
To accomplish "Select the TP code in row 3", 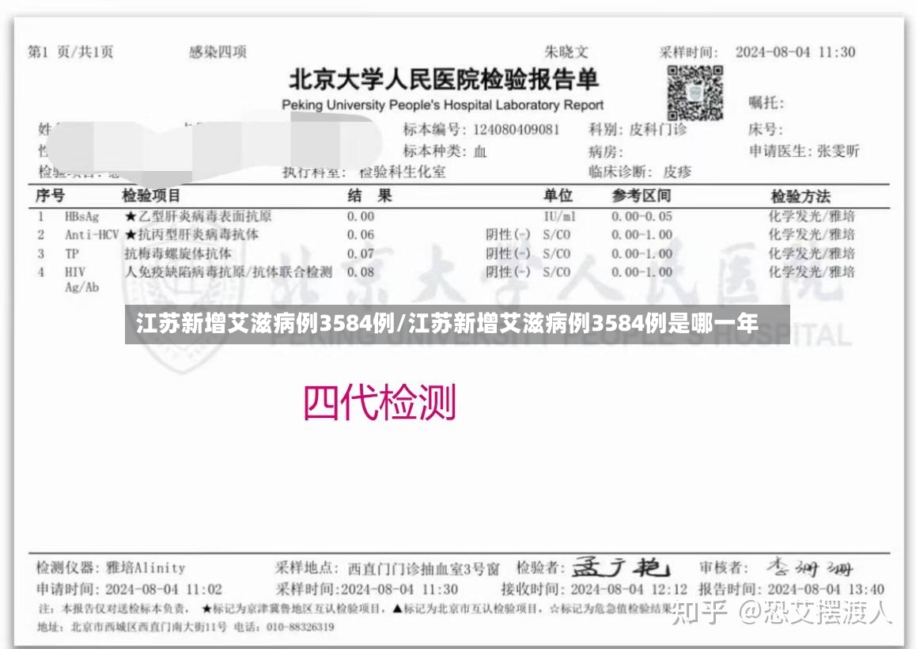I will point(72,254).
